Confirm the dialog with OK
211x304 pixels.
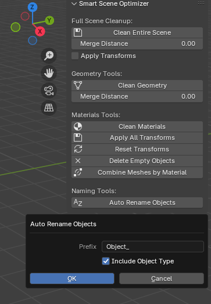(72, 278)
